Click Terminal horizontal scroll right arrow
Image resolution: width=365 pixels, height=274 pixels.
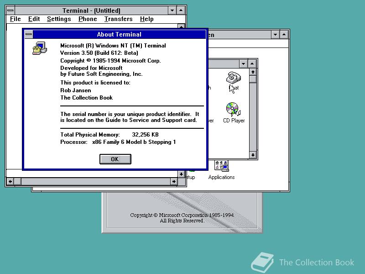pyautogui.click(x=174, y=181)
